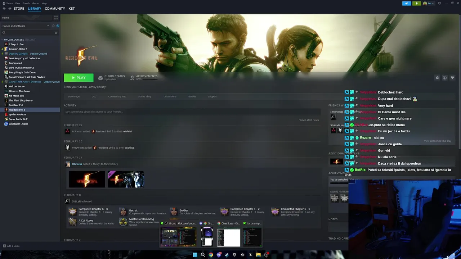Open notifications bell button
This screenshot has width=461, height=259.
coord(417,3)
